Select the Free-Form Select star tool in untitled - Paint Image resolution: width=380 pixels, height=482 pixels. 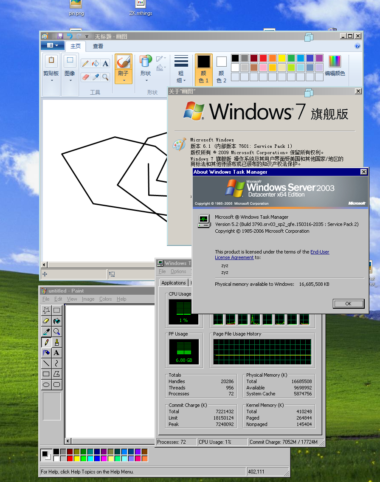click(46, 310)
